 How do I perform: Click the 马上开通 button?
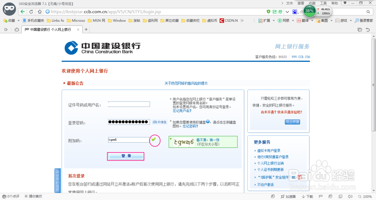(292, 122)
